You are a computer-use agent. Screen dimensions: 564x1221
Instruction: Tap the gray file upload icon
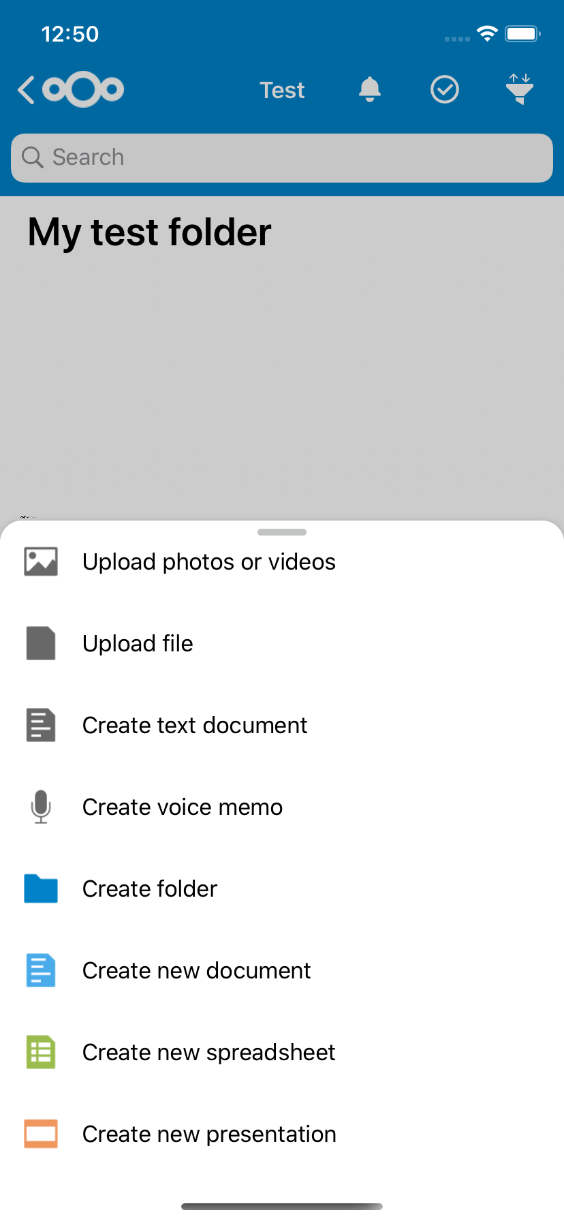[41, 643]
